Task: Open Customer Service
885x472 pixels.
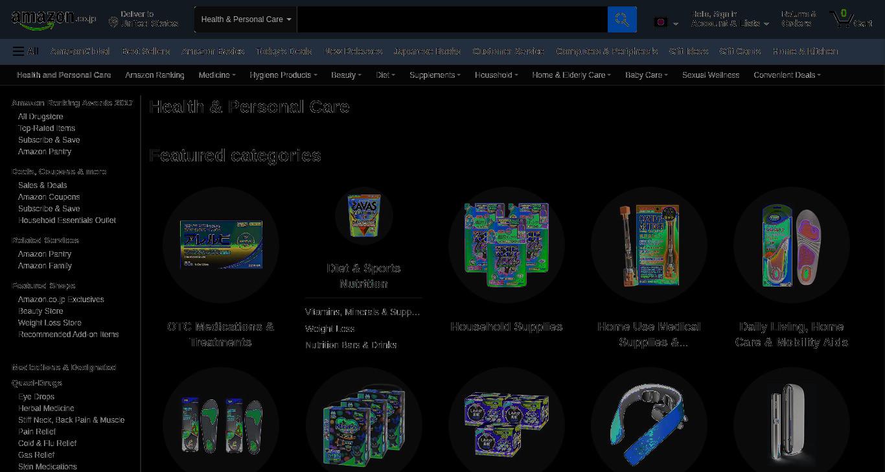Action: point(509,51)
